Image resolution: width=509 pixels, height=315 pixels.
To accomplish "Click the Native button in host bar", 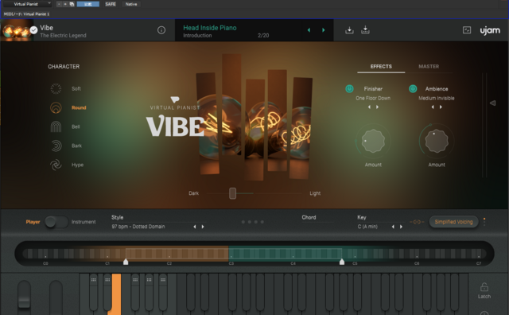I will [x=131, y=4].
